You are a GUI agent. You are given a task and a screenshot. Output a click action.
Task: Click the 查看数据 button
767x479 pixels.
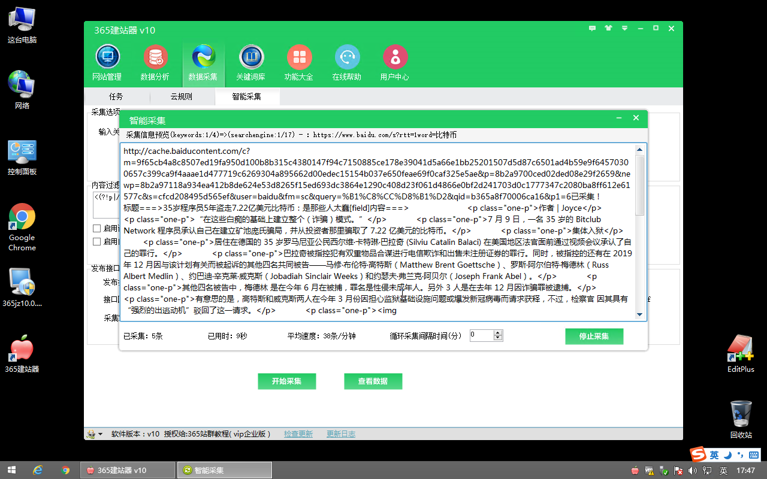[373, 381]
